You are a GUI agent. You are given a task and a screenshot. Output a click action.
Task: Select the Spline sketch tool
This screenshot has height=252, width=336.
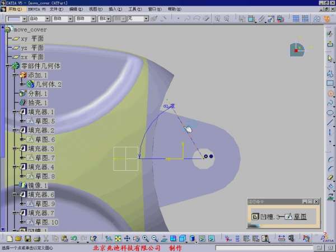click(330, 103)
